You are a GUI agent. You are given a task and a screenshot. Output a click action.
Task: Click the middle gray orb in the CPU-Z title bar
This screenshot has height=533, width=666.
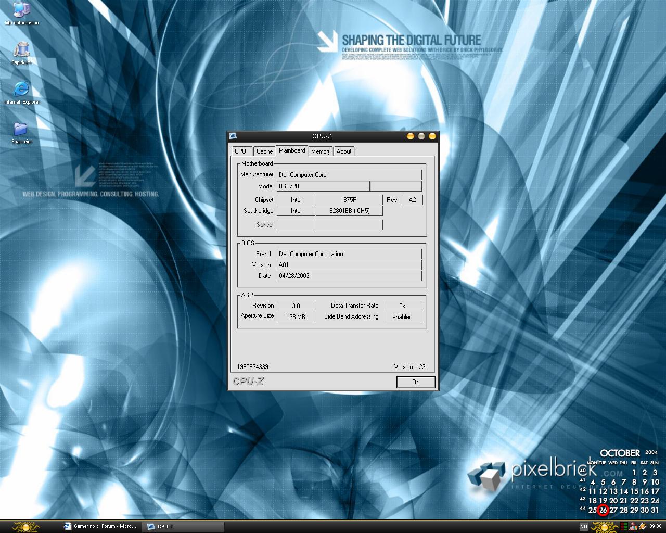coord(421,136)
